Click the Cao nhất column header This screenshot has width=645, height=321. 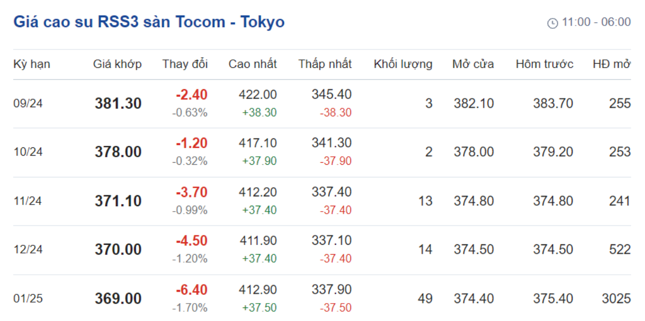tap(253, 64)
